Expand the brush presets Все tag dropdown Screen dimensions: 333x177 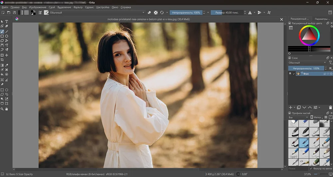point(298,117)
